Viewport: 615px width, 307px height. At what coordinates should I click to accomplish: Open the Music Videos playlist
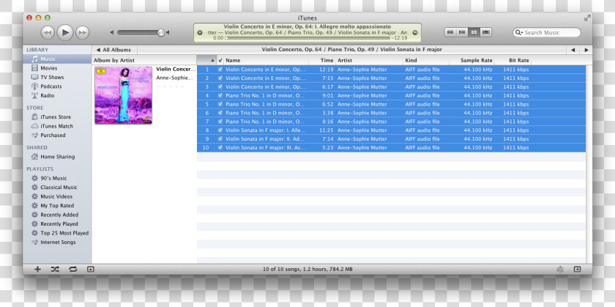(56, 196)
